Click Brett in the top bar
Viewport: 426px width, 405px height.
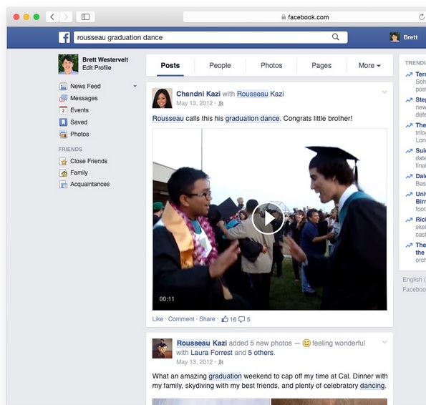[410, 37]
